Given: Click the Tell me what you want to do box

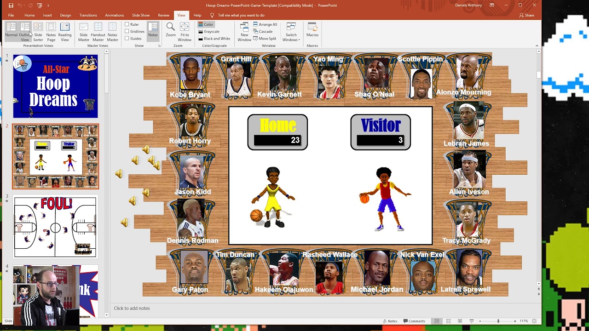Looking at the screenshot, I should (x=241, y=15).
